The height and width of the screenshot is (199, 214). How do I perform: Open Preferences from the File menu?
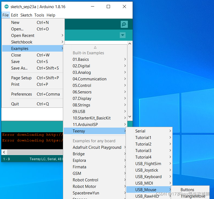[x=33, y=94]
